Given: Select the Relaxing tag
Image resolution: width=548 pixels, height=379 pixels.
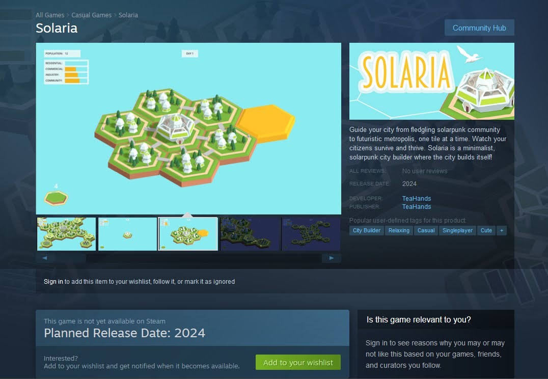Looking at the screenshot, I should click(x=399, y=230).
